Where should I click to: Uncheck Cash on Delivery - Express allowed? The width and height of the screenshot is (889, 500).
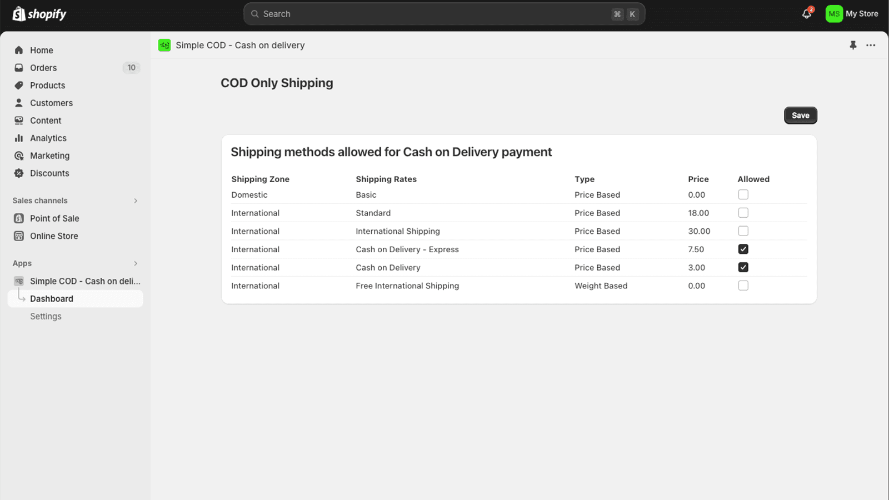click(743, 249)
